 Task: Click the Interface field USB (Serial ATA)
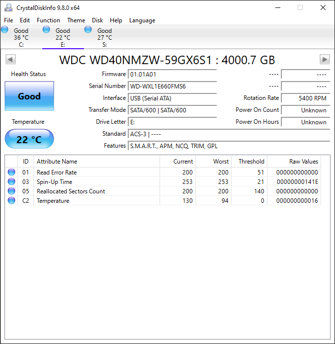[x=172, y=98]
